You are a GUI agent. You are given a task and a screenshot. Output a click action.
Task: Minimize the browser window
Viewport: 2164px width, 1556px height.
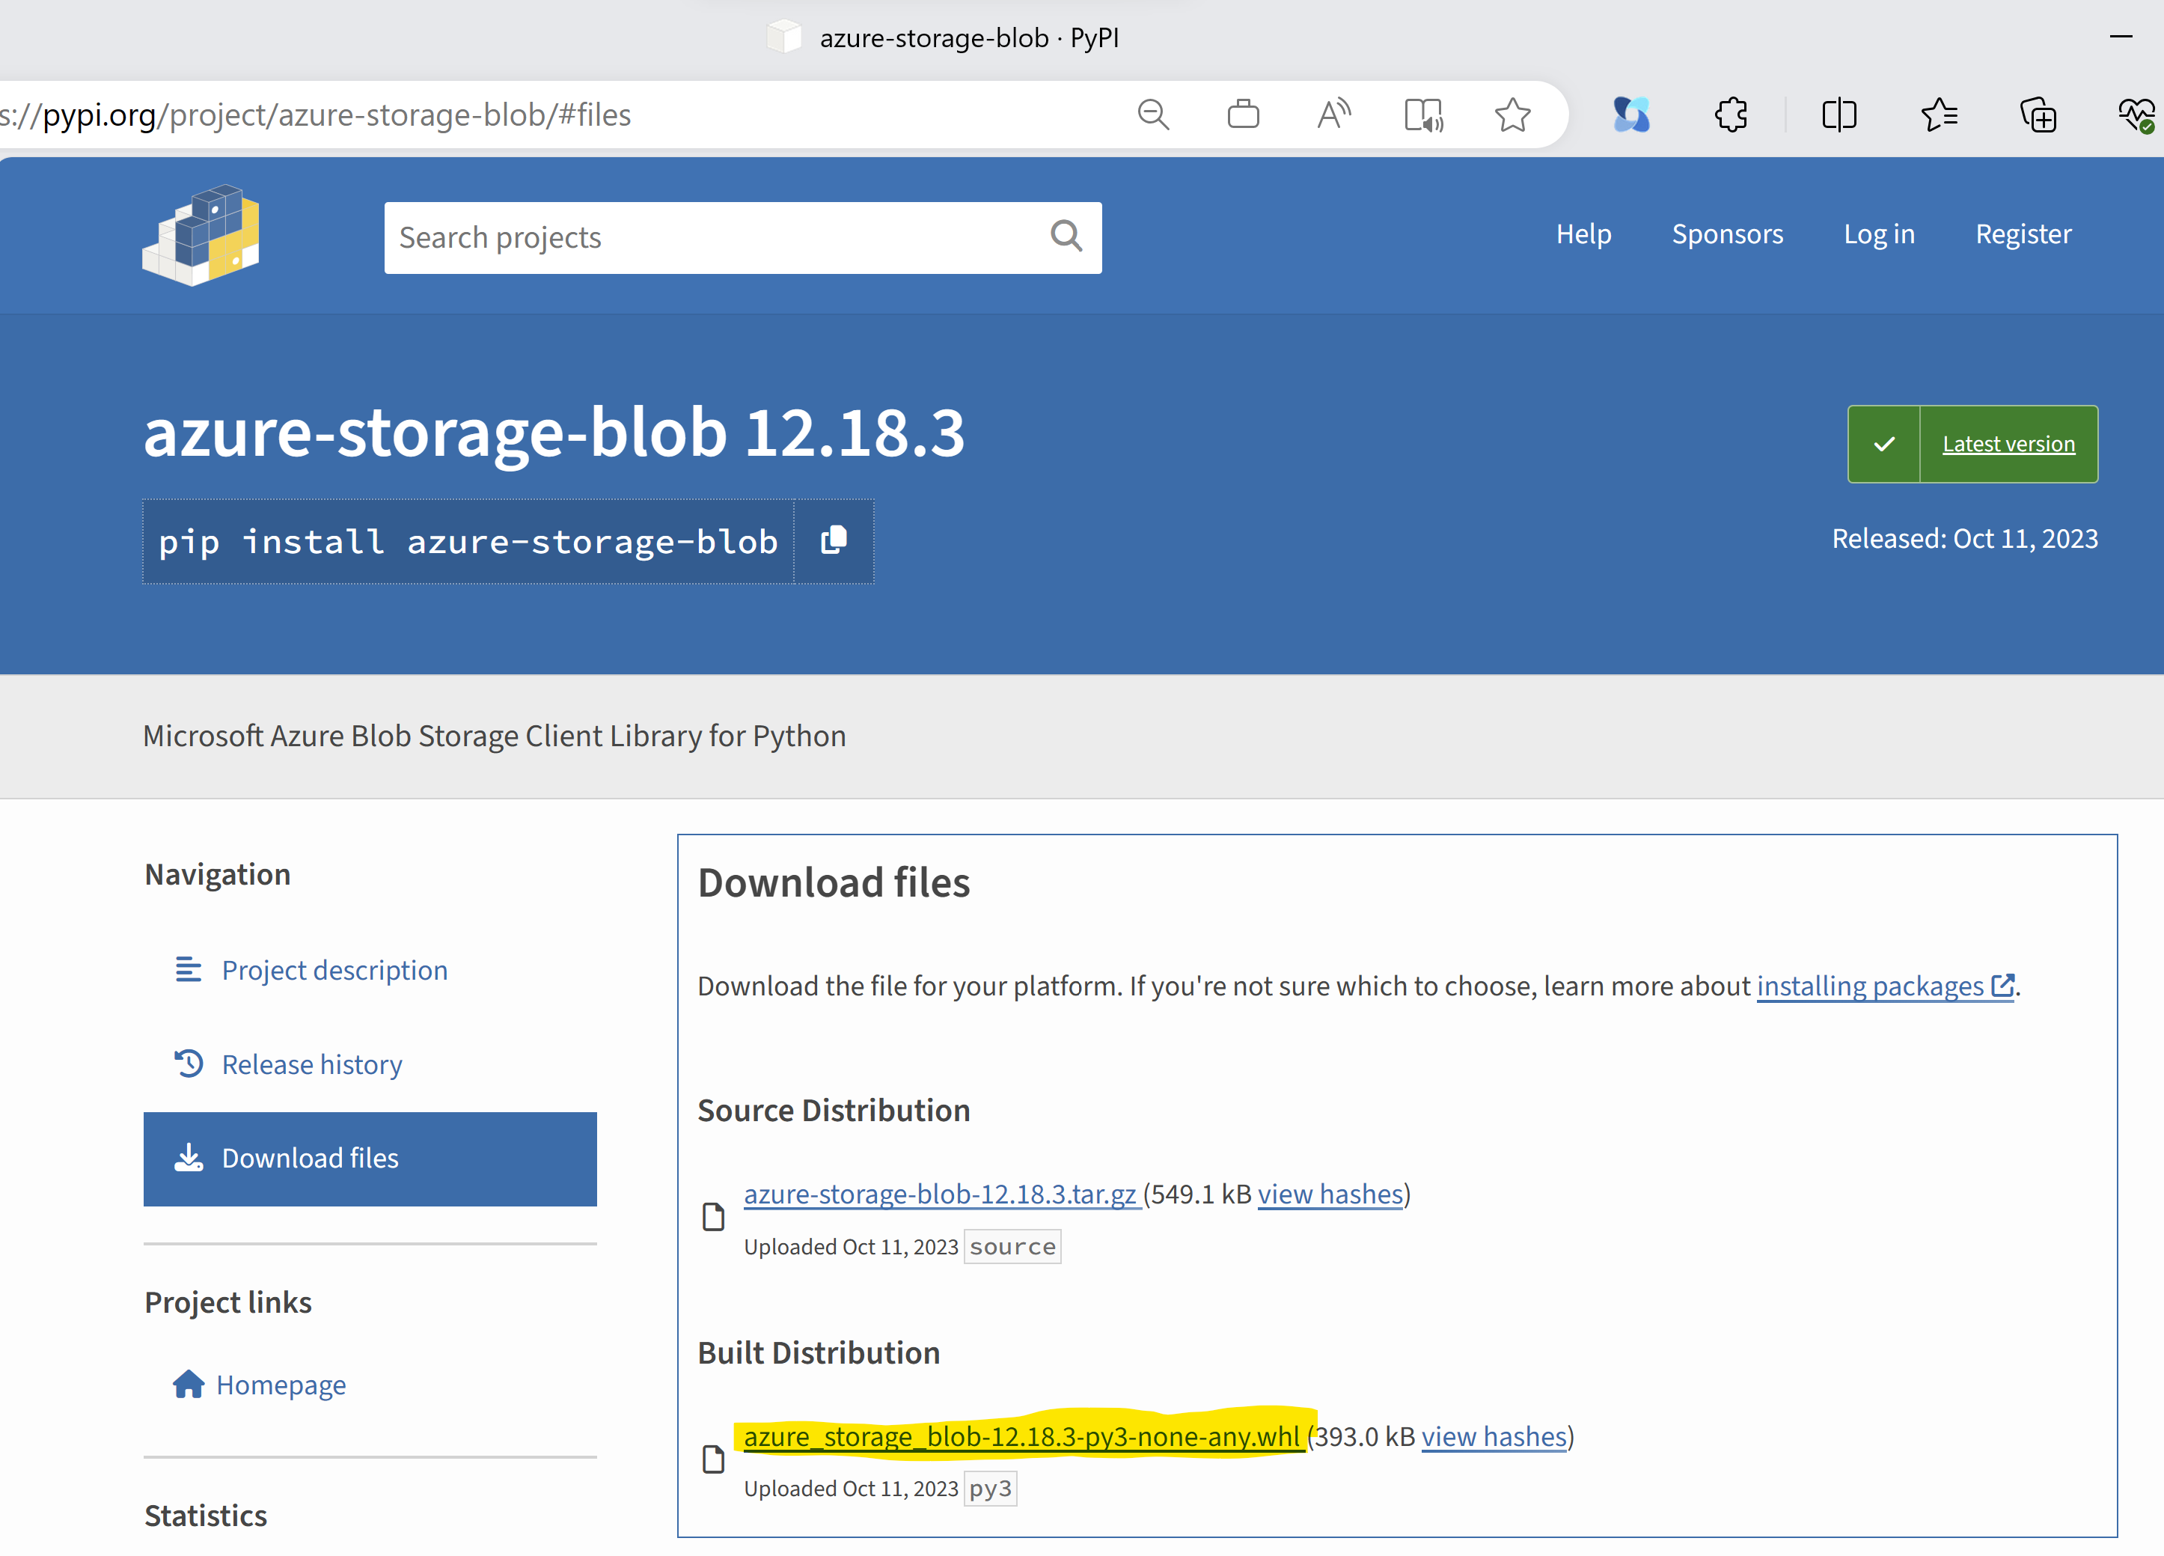2121,36
